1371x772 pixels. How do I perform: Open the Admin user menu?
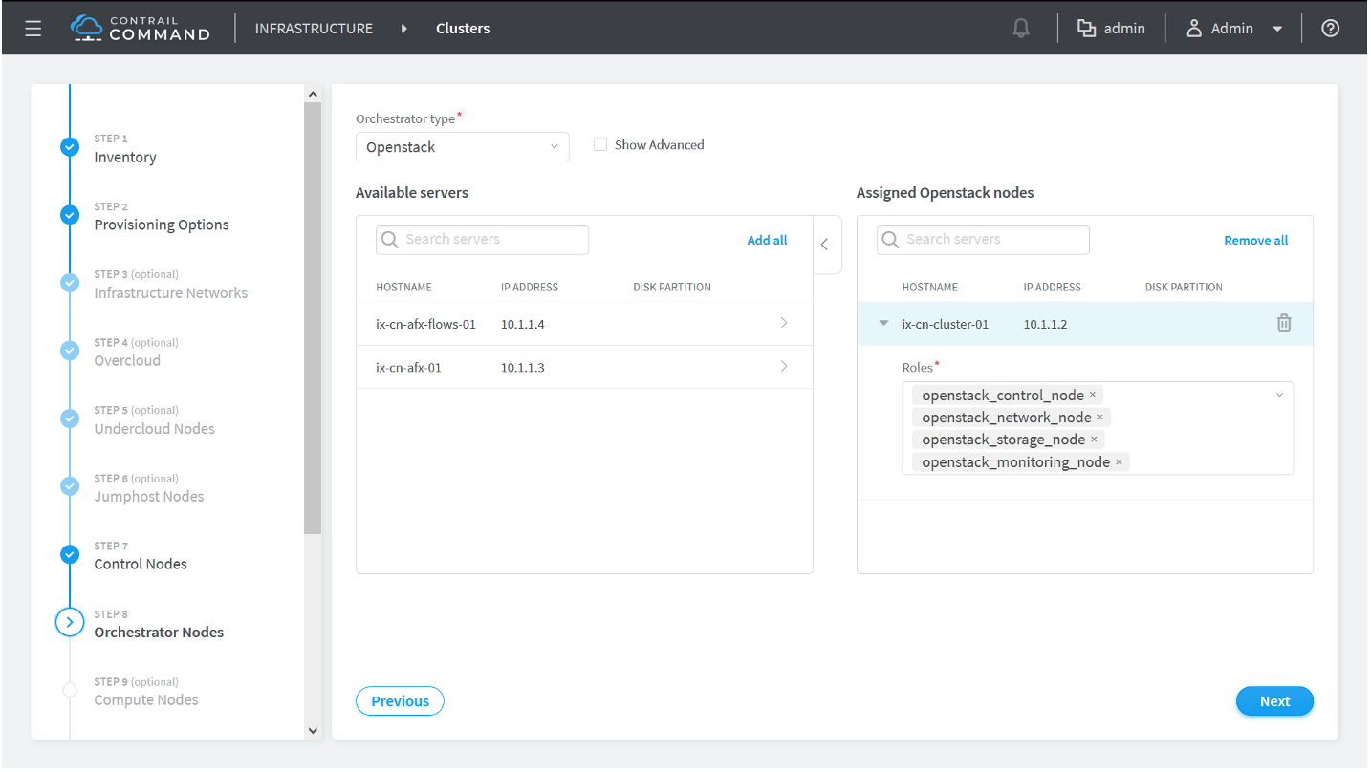coord(1234,29)
